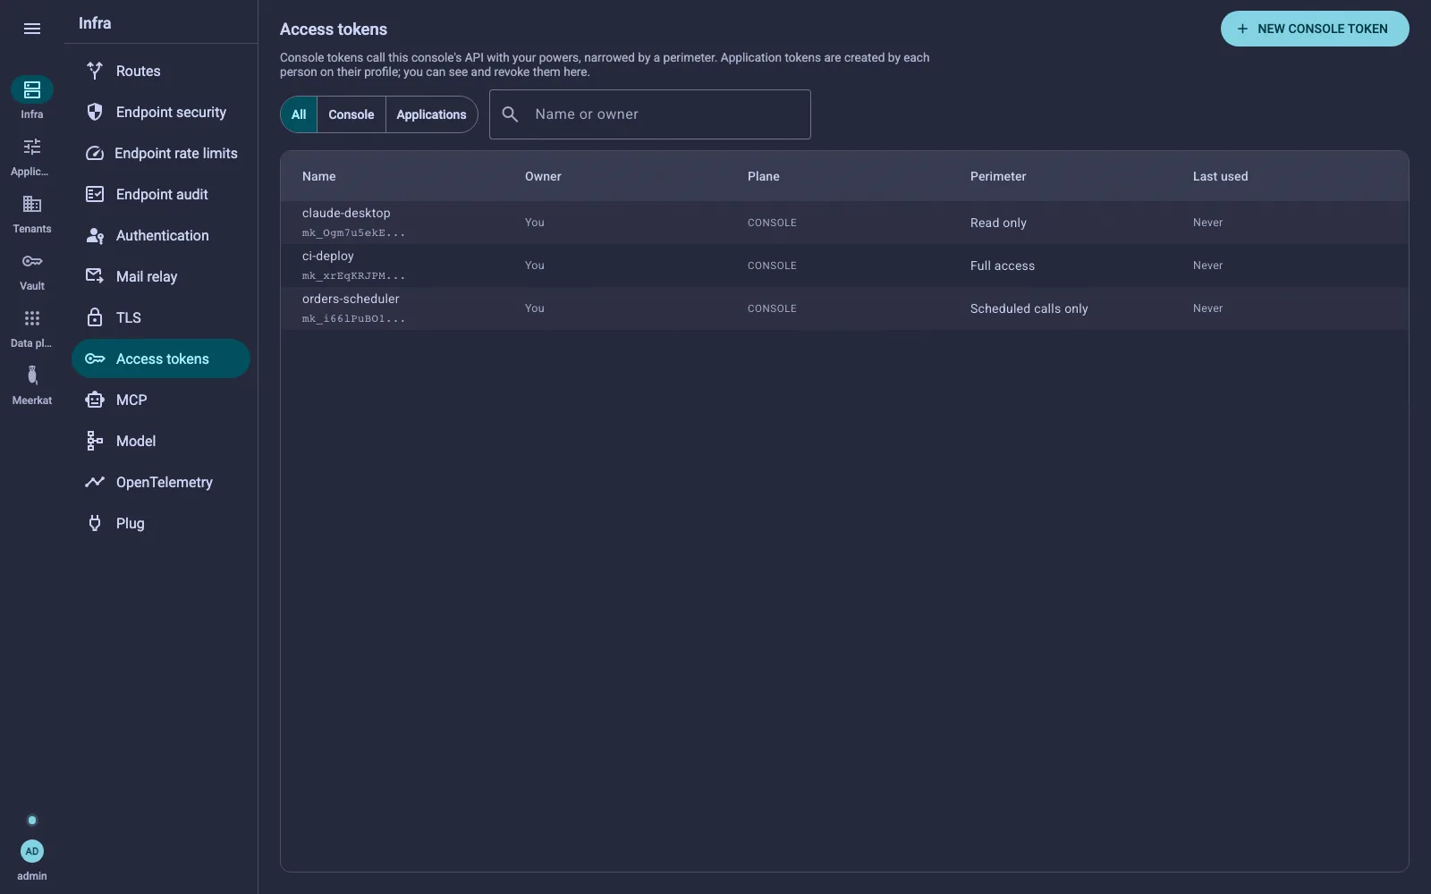1431x894 pixels.
Task: Open the Applications rail icon
Action: coord(32,147)
